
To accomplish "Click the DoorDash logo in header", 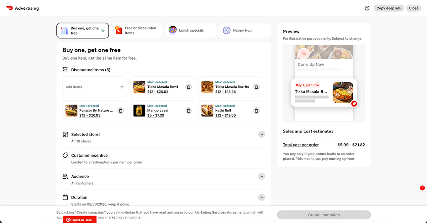I will click(x=9, y=8).
